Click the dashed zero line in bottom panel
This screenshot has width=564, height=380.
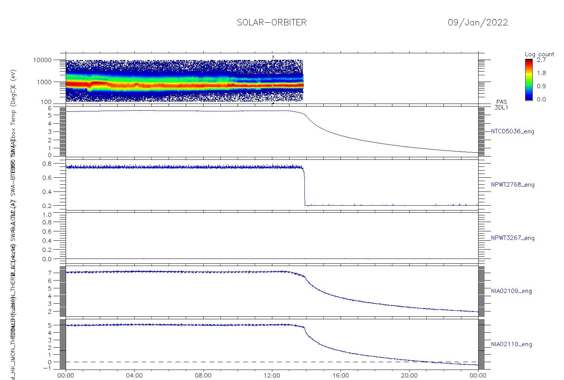tap(272, 362)
